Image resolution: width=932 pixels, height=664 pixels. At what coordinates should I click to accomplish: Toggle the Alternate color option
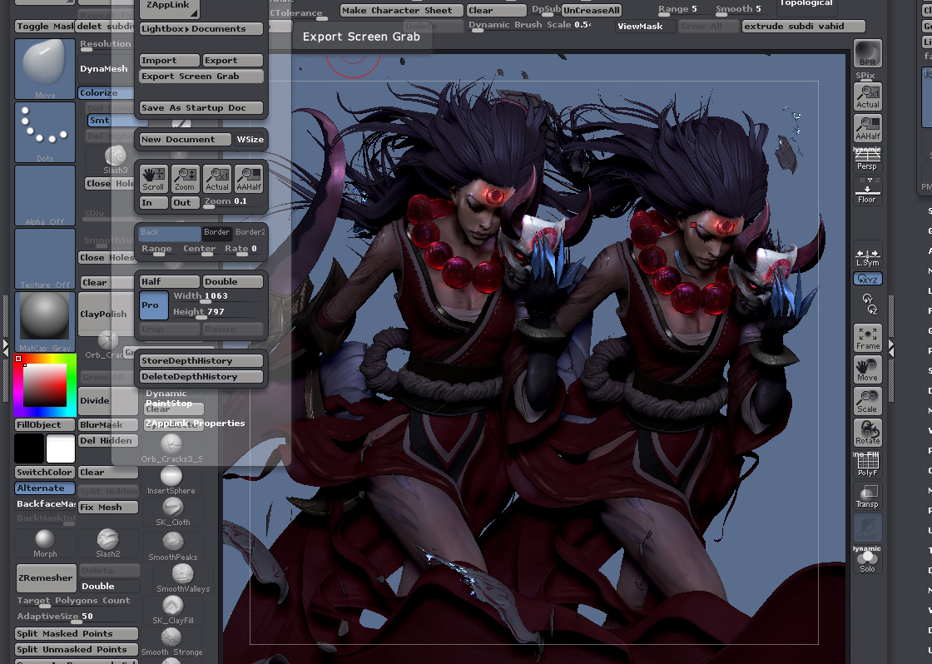[45, 488]
